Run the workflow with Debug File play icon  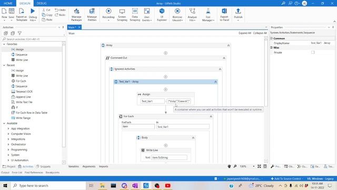33,11
